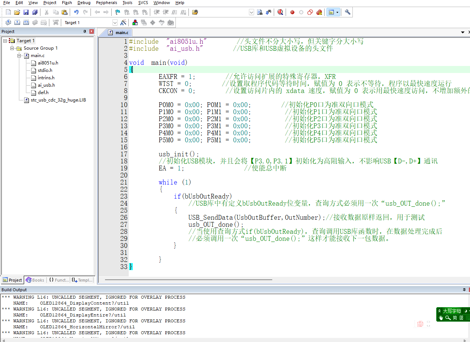Collapse the Source Group 1 node
This screenshot has height=342, width=470.
point(12,48)
